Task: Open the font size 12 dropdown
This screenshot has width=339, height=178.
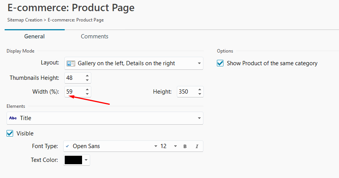Action: tap(175, 146)
